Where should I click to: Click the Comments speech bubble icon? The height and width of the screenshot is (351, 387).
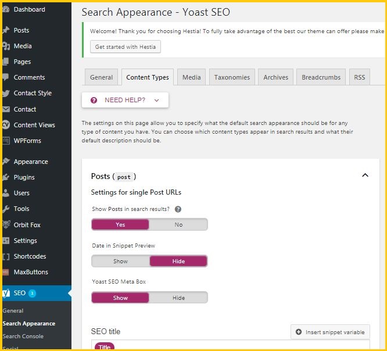coord(6,77)
